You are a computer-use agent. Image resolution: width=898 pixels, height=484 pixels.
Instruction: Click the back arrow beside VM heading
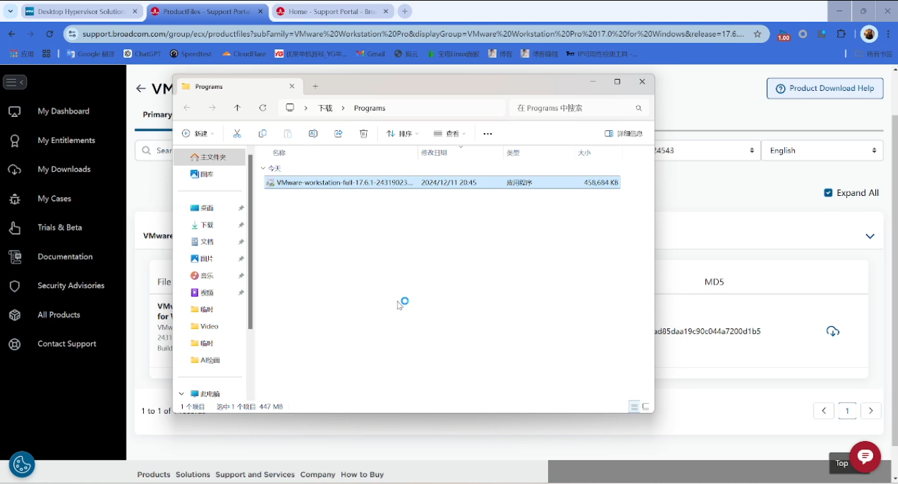[x=141, y=88]
